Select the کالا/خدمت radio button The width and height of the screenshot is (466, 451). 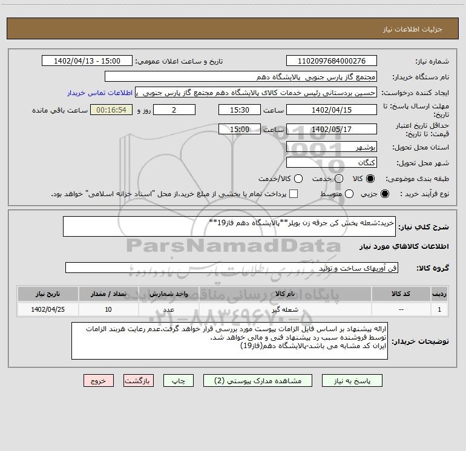(298, 179)
